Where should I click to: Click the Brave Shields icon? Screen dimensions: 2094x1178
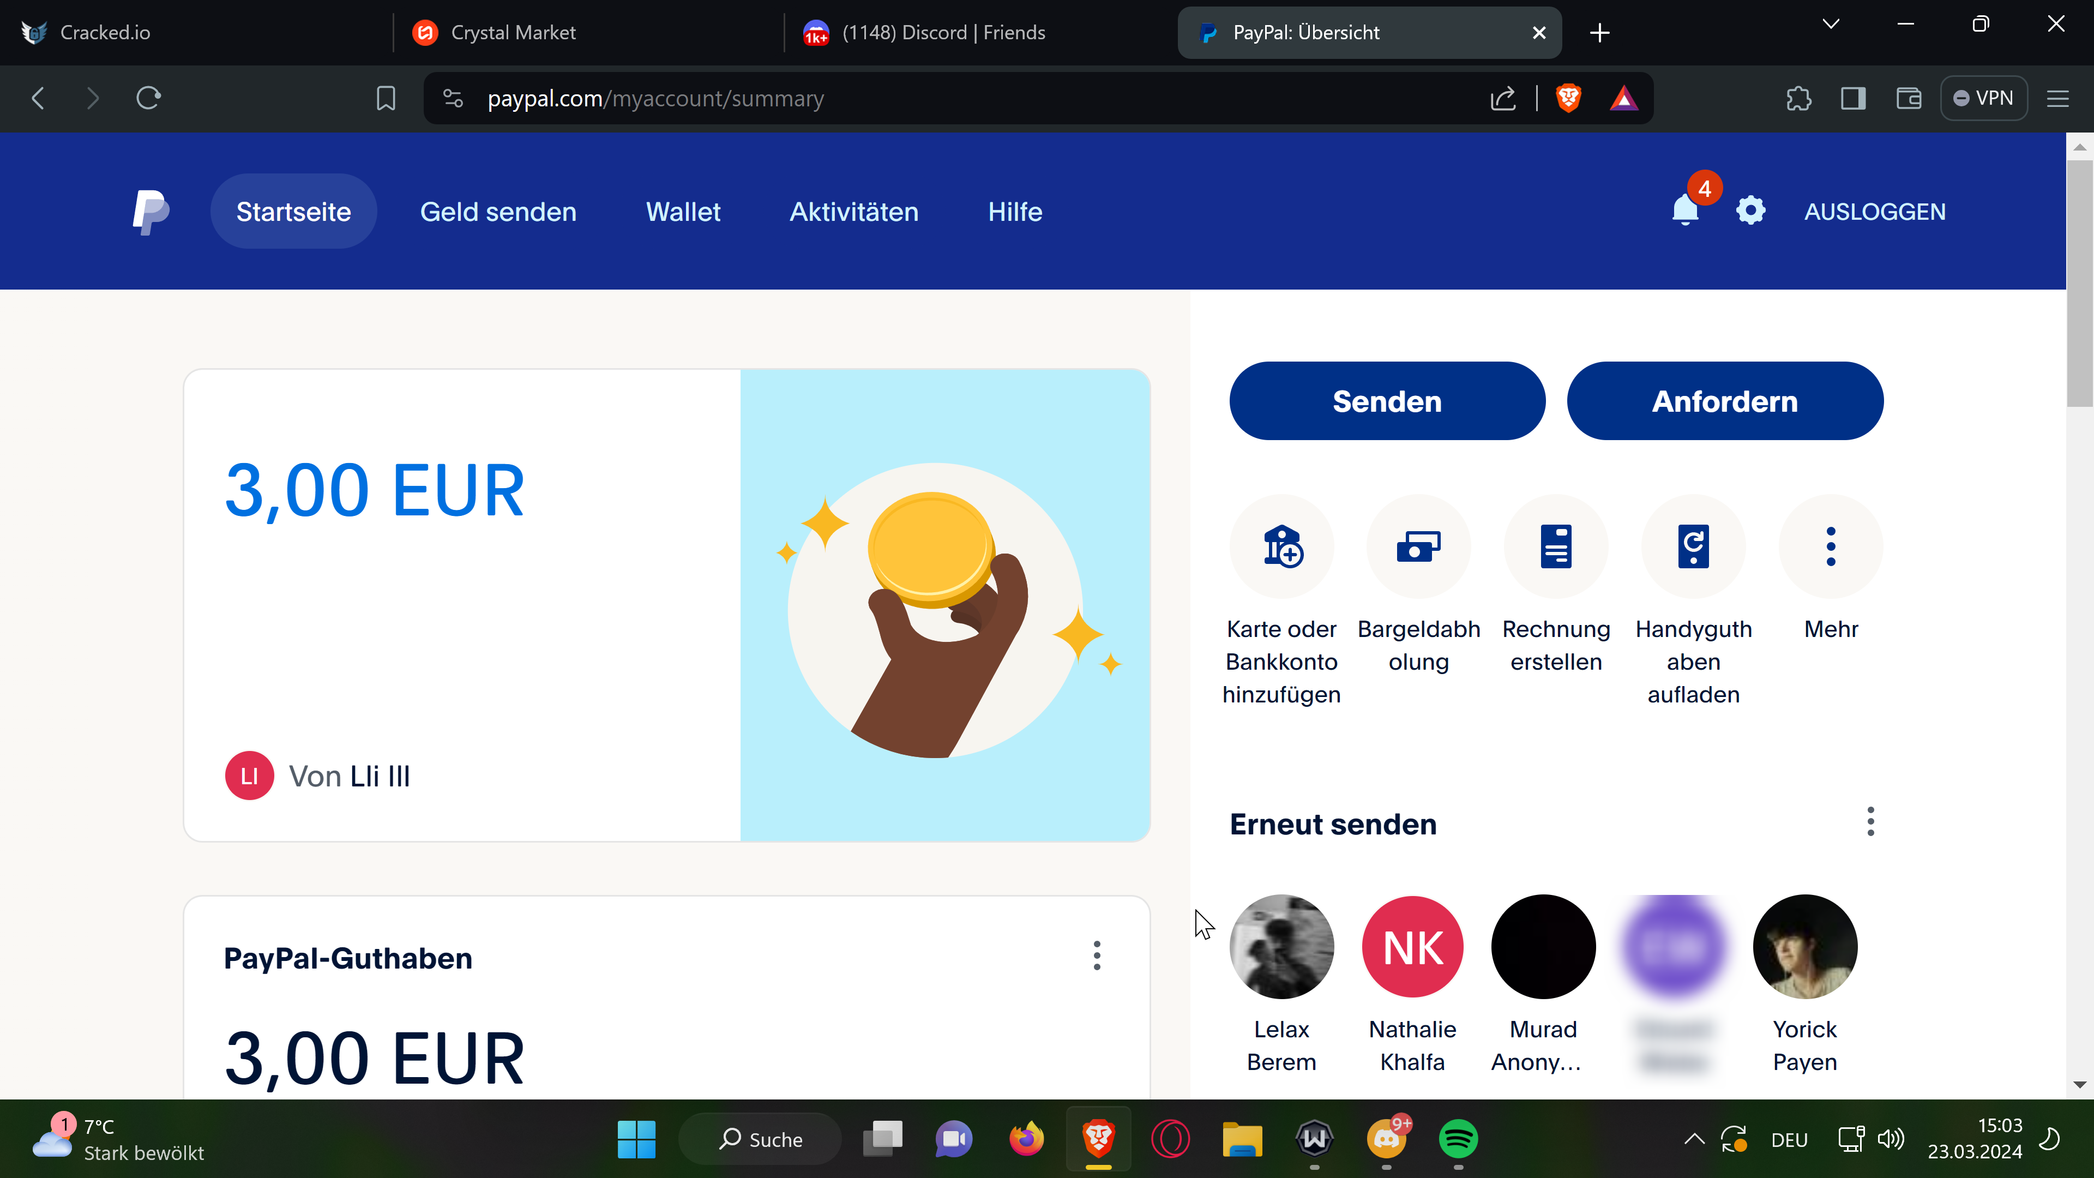[x=1568, y=98]
